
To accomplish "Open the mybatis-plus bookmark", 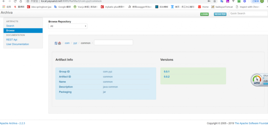I will click(113, 7).
